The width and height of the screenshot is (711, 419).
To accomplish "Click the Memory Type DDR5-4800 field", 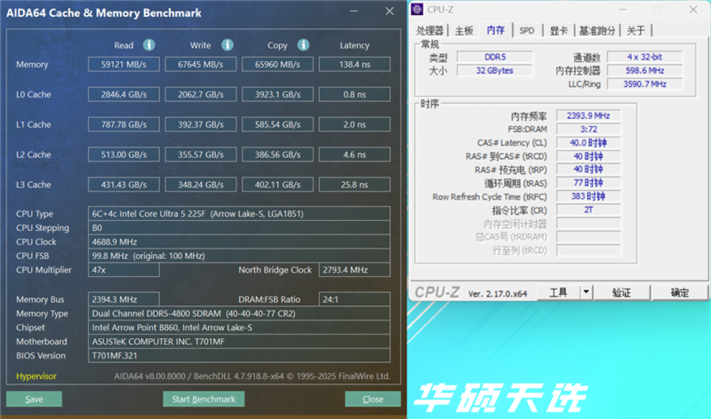I will coord(239,313).
